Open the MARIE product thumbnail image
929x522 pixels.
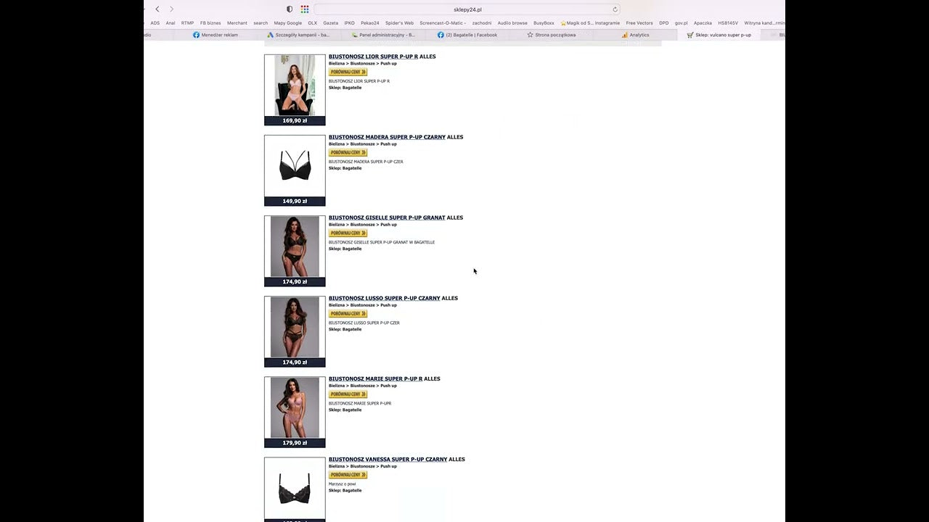point(295,407)
